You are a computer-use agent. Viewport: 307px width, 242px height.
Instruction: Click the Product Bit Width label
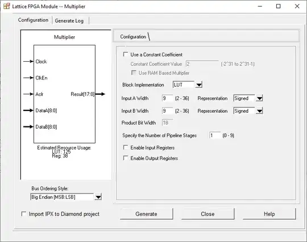point(139,123)
